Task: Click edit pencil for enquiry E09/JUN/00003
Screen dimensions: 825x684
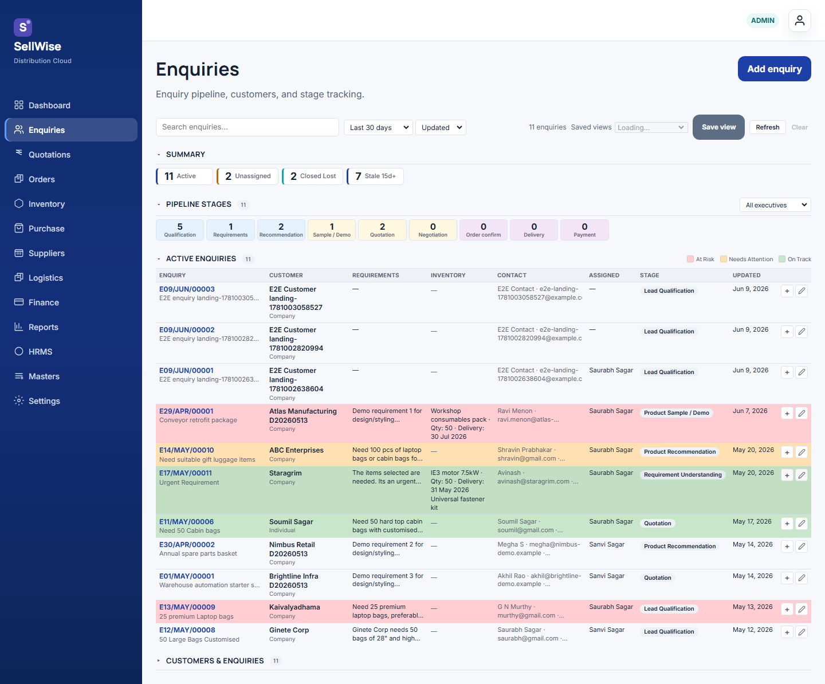Action: pos(802,291)
